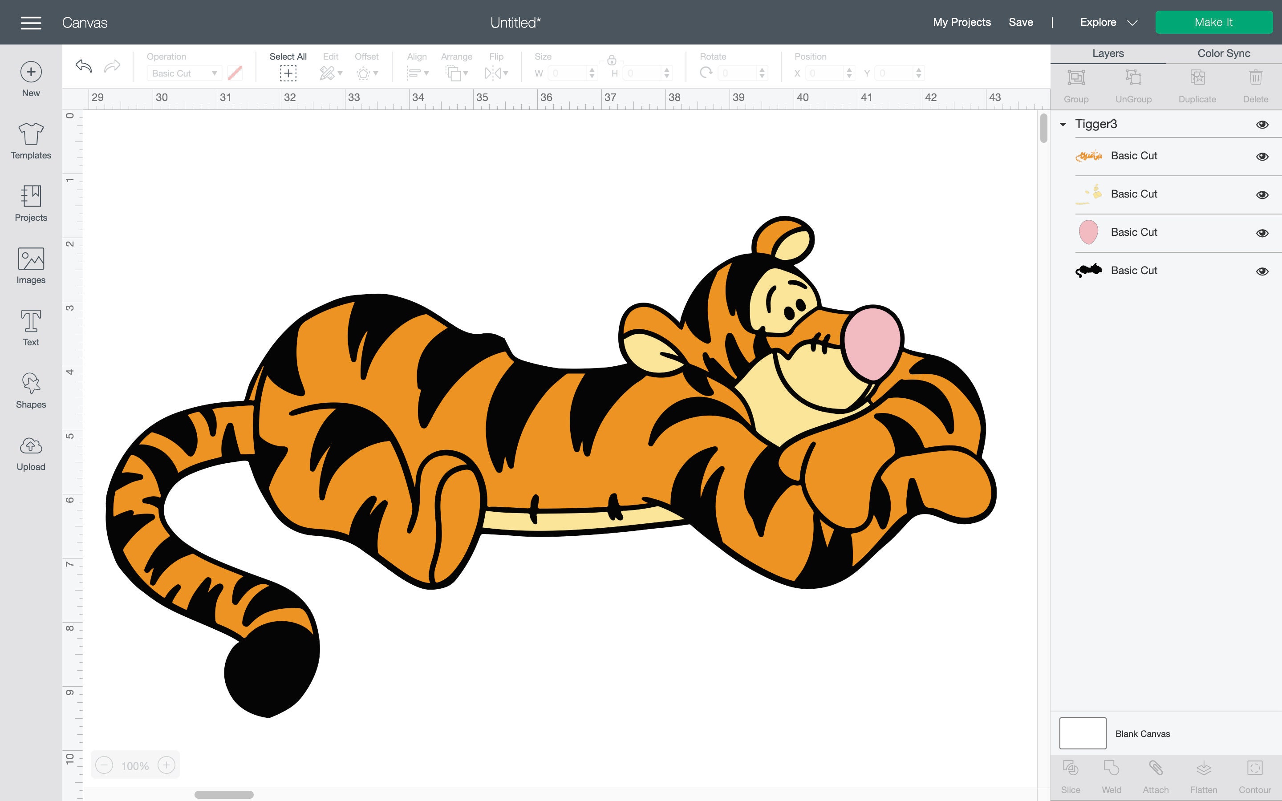Open Templates from the sidebar
Viewport: 1282px width, 801px height.
click(31, 140)
